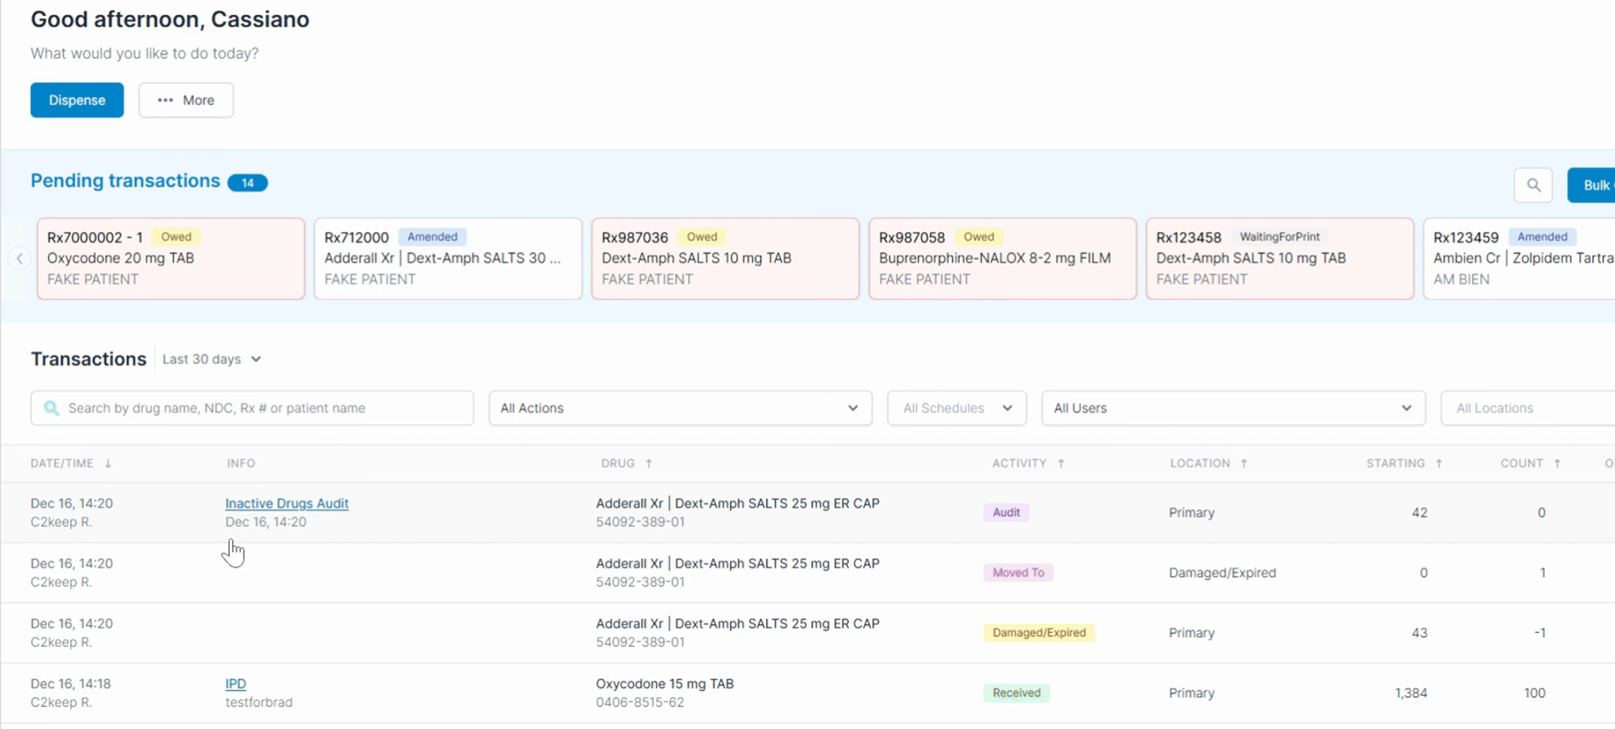Click count value 100
The width and height of the screenshot is (1615, 729).
tap(1534, 693)
